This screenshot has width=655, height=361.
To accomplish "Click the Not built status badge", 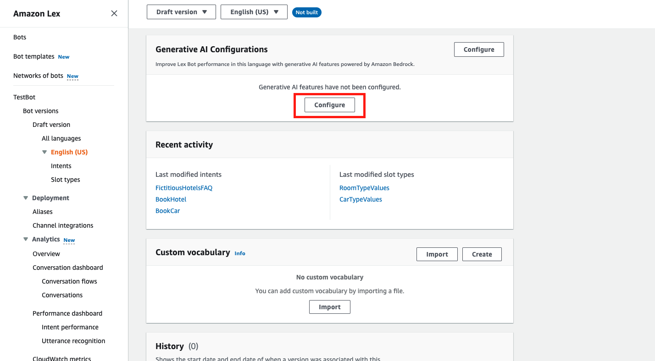I will (x=306, y=12).
